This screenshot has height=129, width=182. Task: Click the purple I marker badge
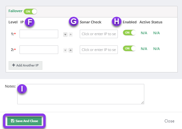point(22,89)
